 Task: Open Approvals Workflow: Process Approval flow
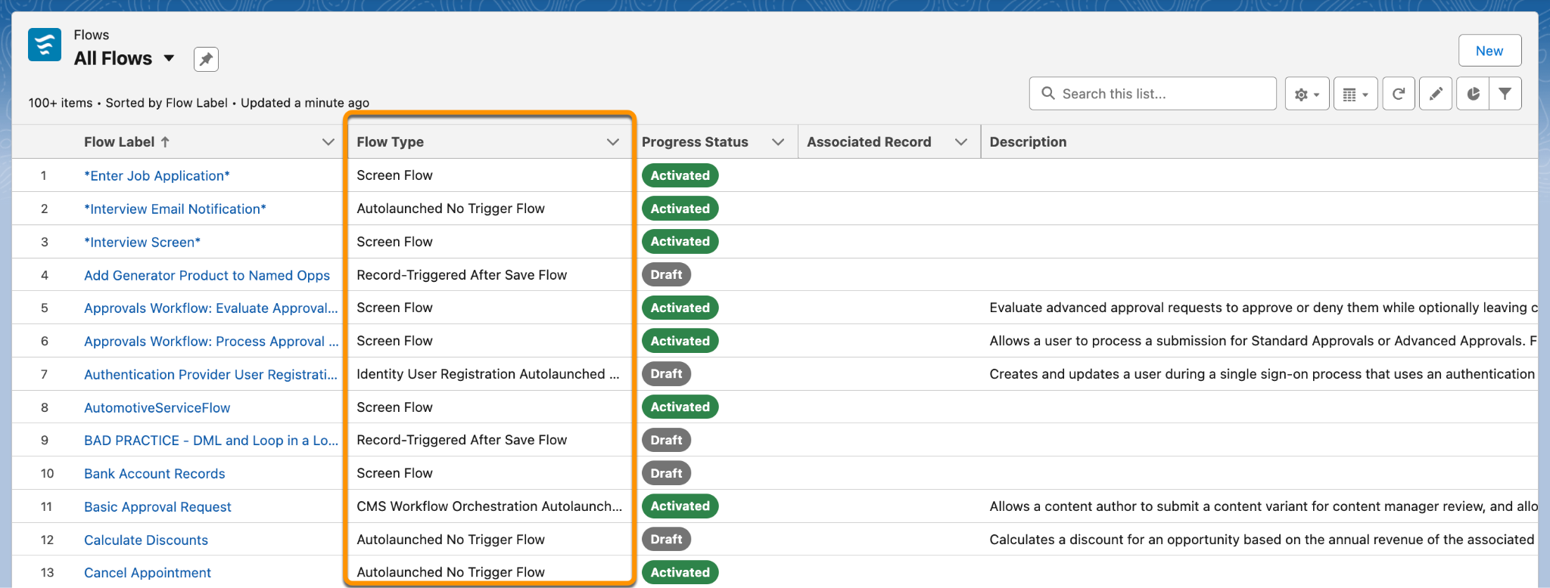click(211, 341)
